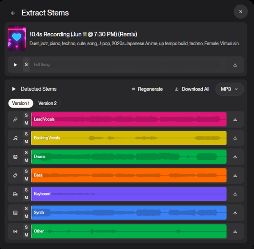
Task: Click the Synth stem icon
Action: (x=15, y=213)
